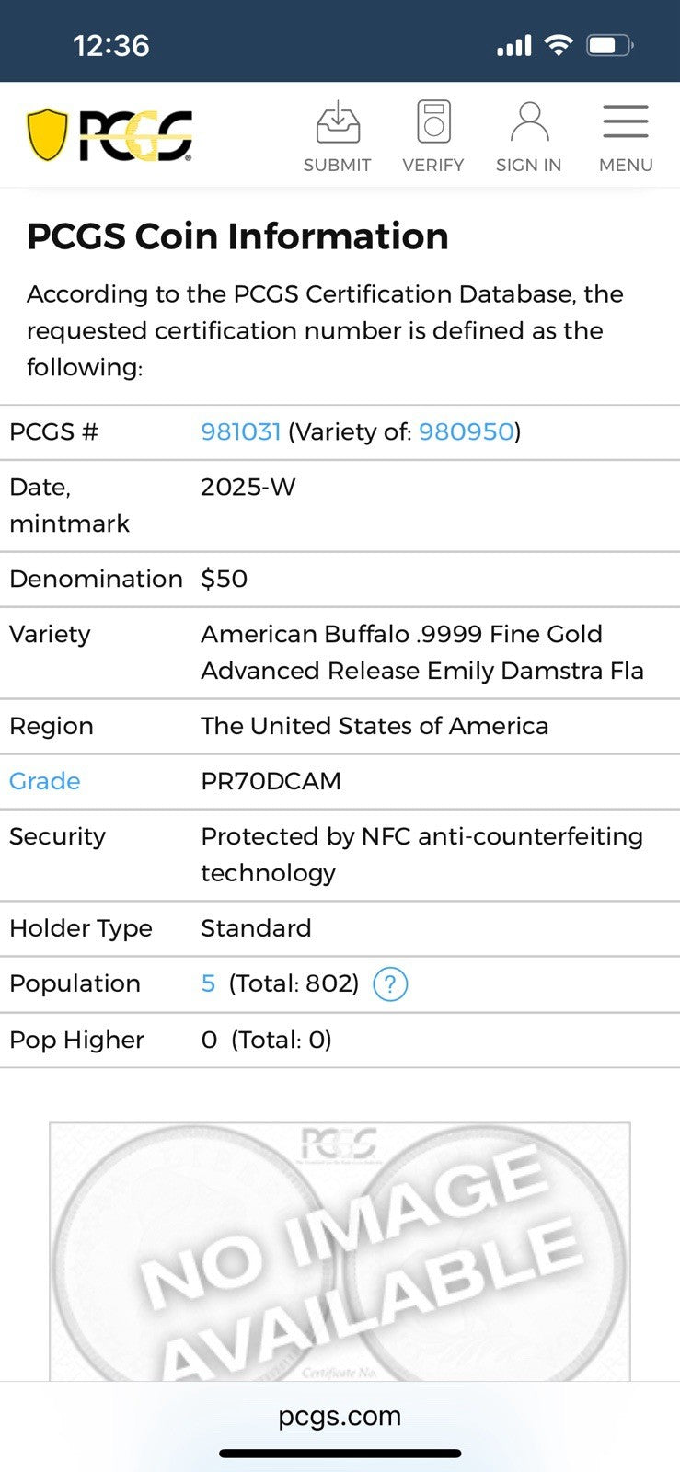This screenshot has width=680, height=1472.
Task: Open the Grade link for PR70DCAM
Action: click(x=43, y=781)
